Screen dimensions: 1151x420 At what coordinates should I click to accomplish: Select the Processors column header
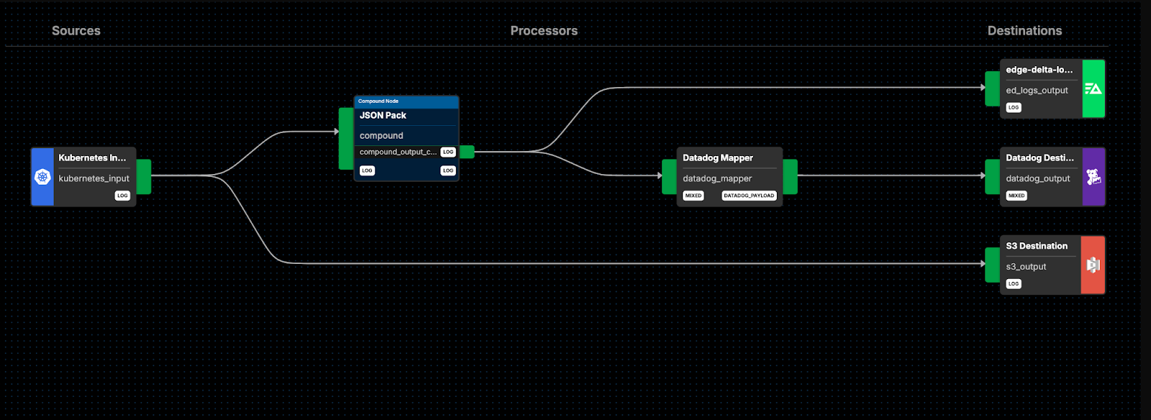point(544,31)
